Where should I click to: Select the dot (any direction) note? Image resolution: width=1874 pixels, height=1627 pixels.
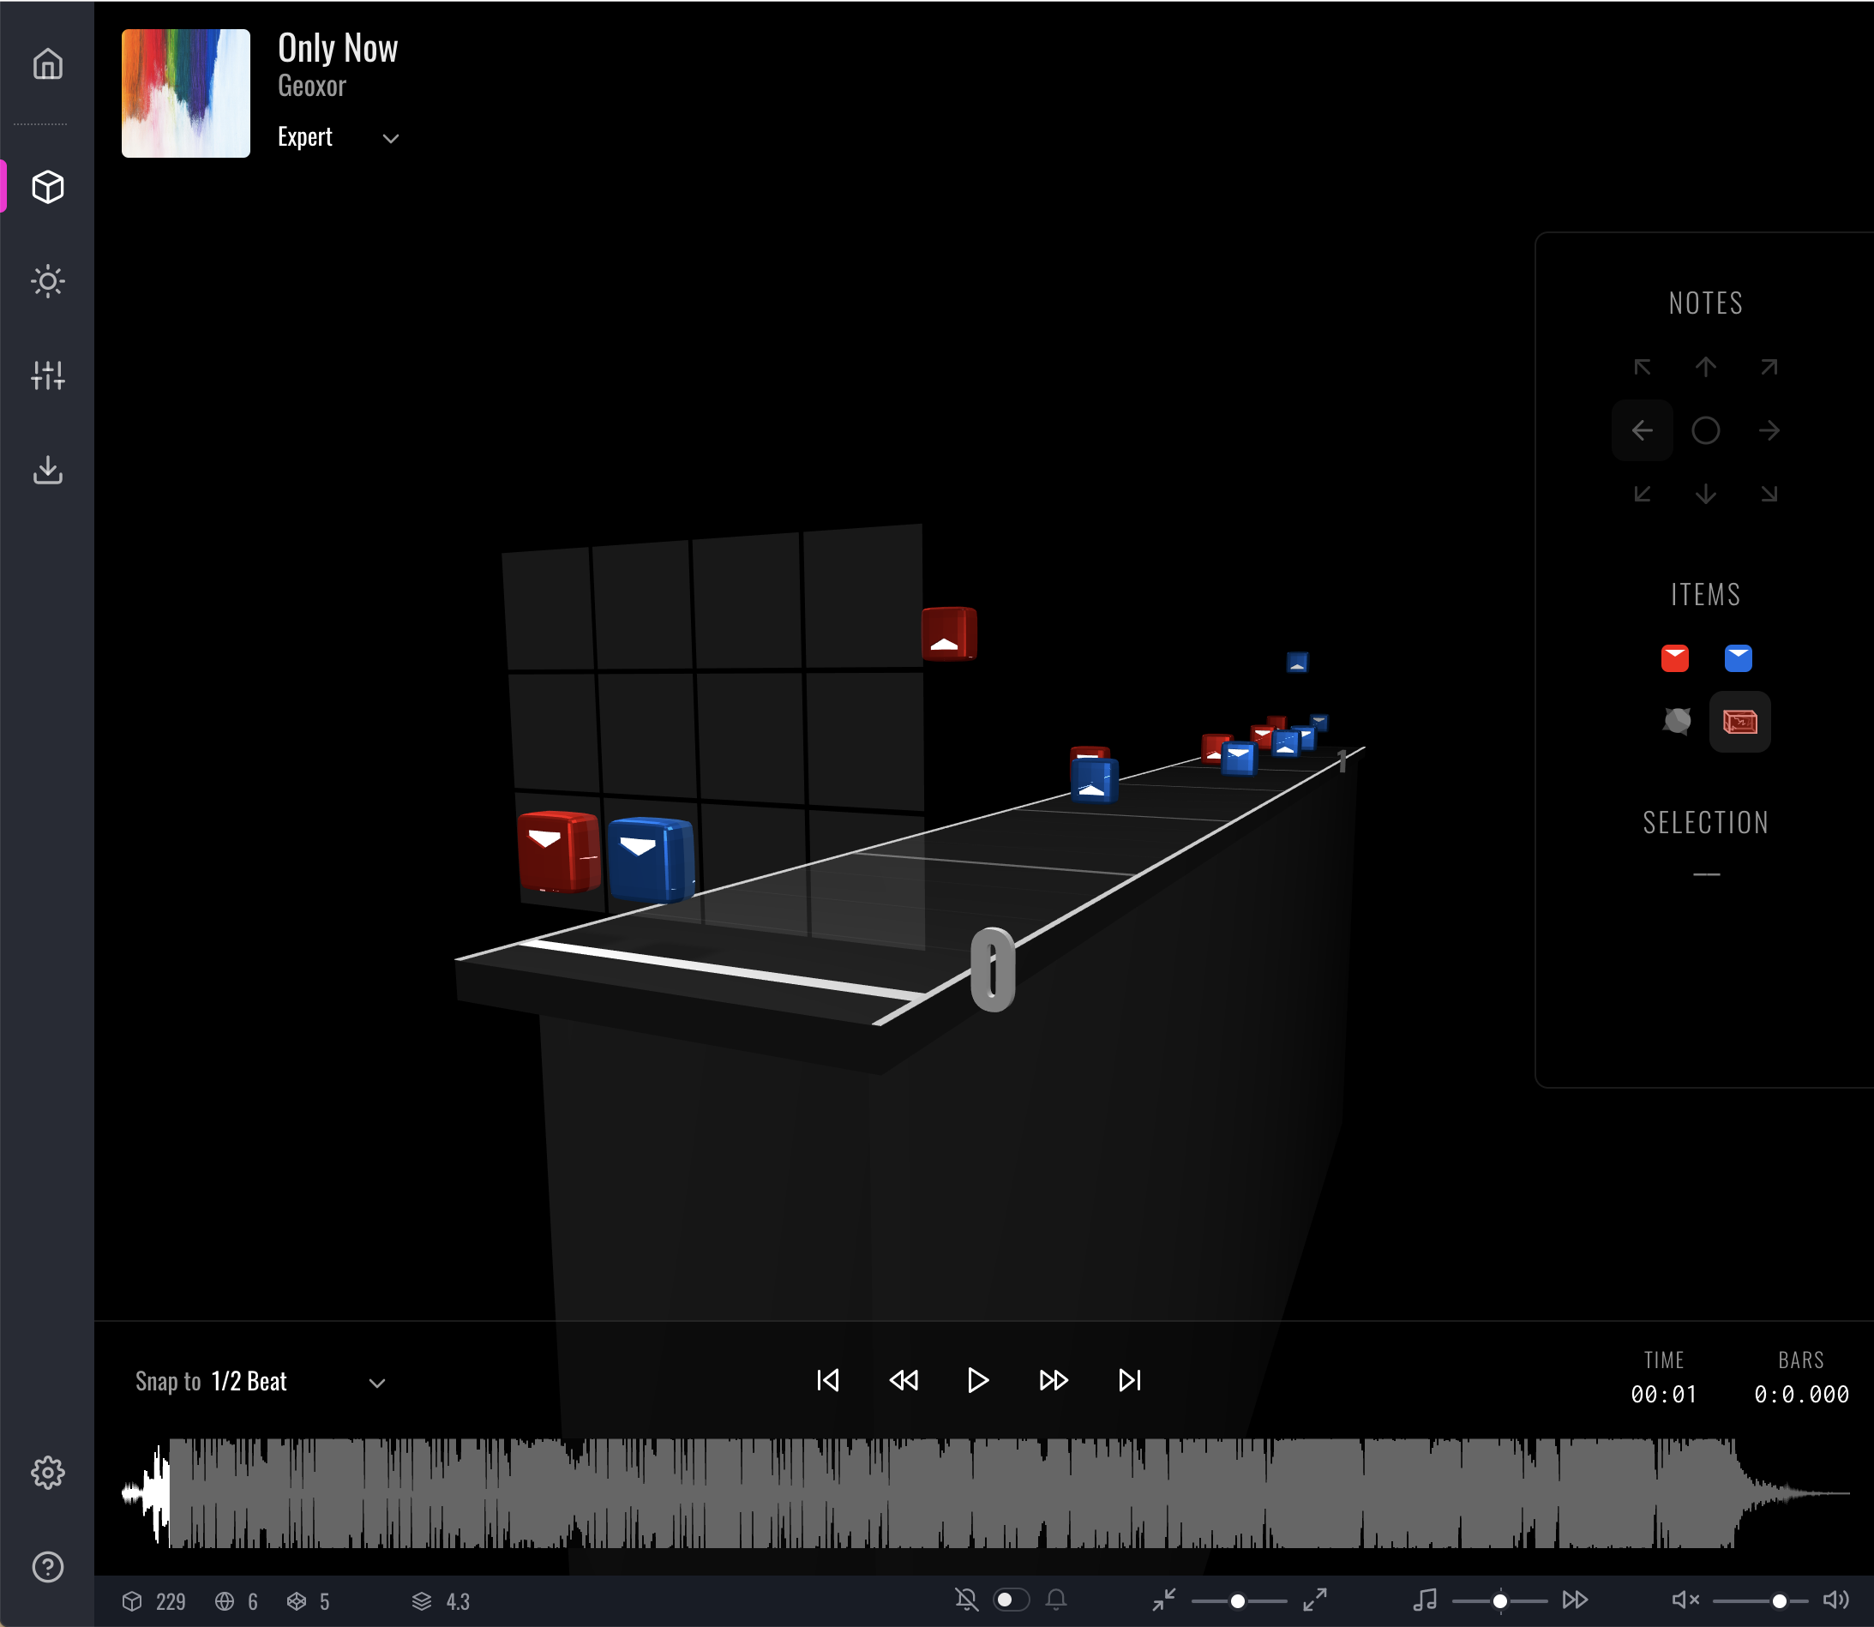pyautogui.click(x=1705, y=430)
